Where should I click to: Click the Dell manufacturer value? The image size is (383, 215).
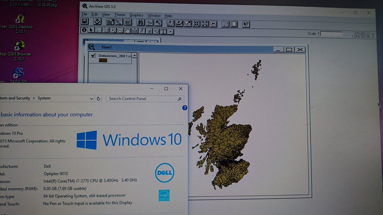tap(47, 166)
